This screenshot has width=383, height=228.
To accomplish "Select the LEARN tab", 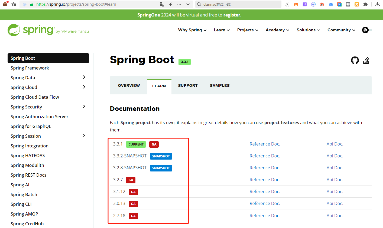I will (x=159, y=87).
